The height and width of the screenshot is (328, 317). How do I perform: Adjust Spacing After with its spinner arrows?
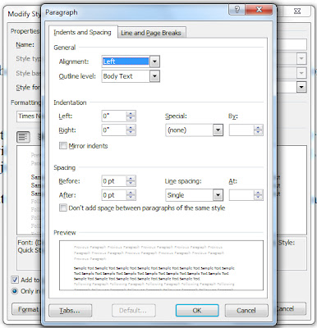click(x=131, y=195)
